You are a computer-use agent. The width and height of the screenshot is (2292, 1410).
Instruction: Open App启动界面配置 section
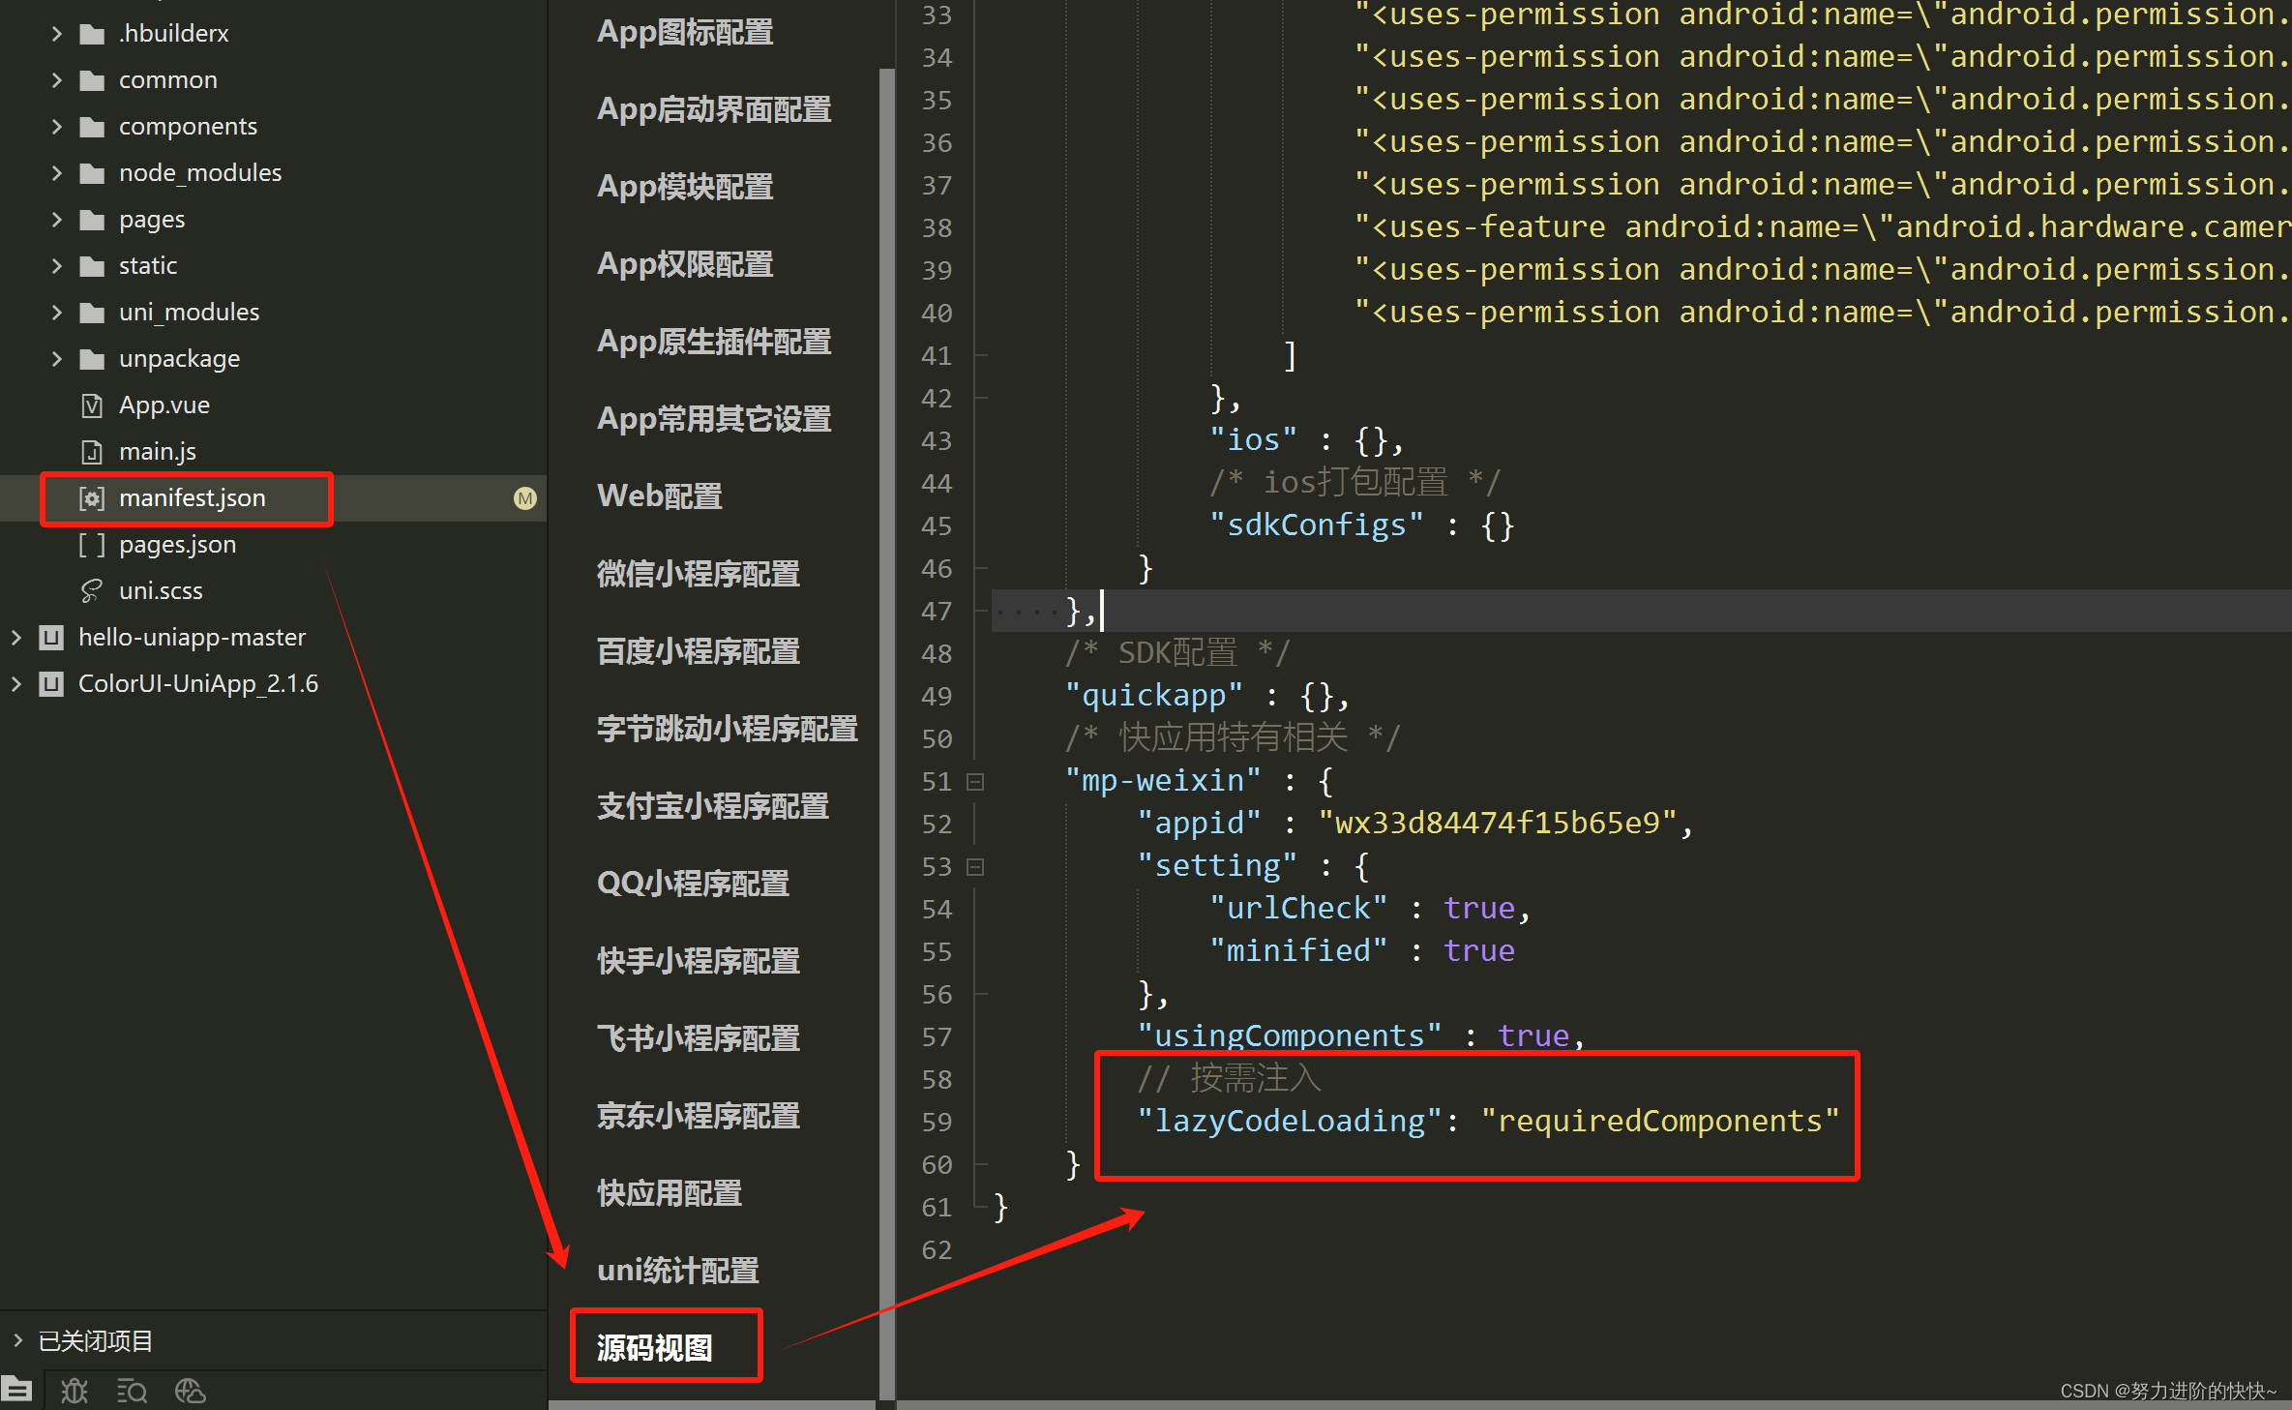pyautogui.click(x=714, y=109)
